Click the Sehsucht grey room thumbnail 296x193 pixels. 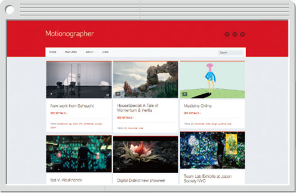pos(79,80)
